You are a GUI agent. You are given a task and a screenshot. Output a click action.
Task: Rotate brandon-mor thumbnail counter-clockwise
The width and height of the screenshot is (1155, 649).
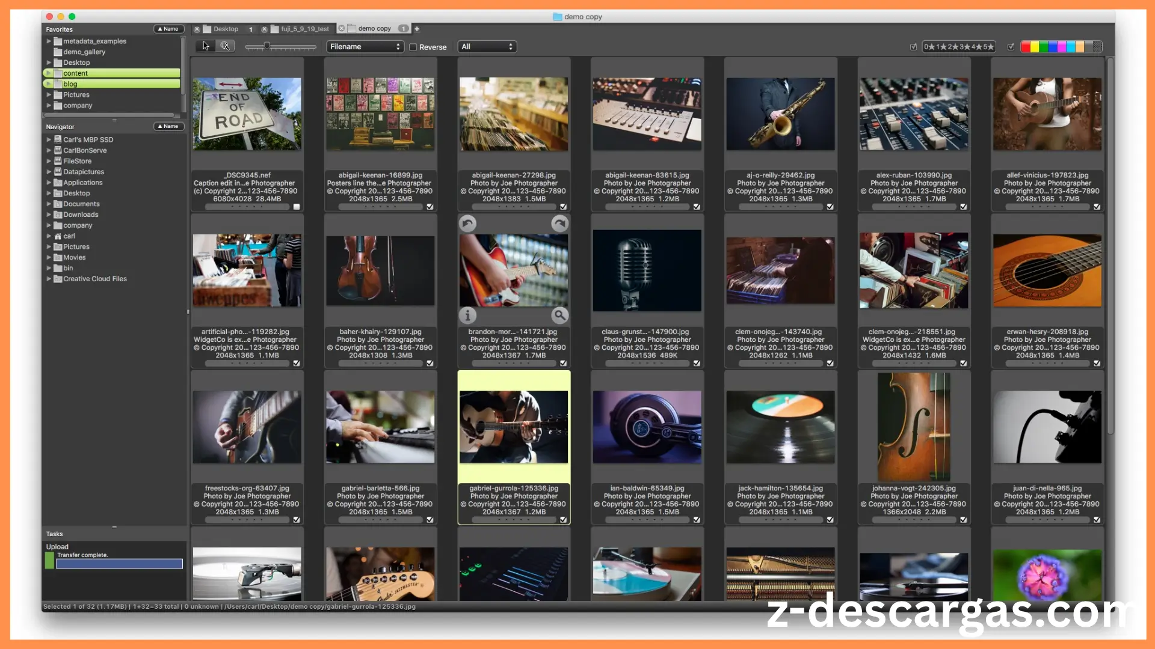pos(467,224)
